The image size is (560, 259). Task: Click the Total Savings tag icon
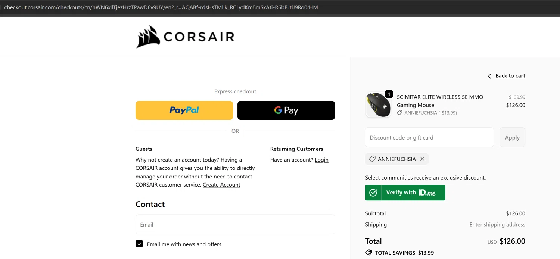pyautogui.click(x=369, y=253)
